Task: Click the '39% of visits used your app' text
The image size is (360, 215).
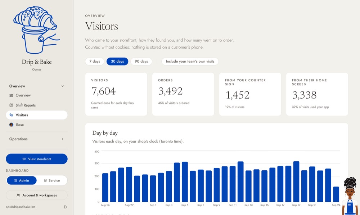Action: tap(310, 107)
